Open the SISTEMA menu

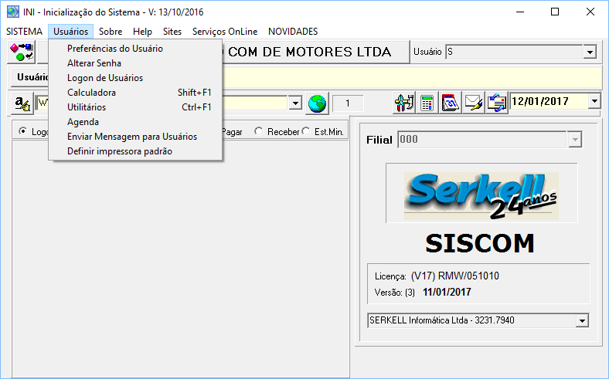[24, 32]
